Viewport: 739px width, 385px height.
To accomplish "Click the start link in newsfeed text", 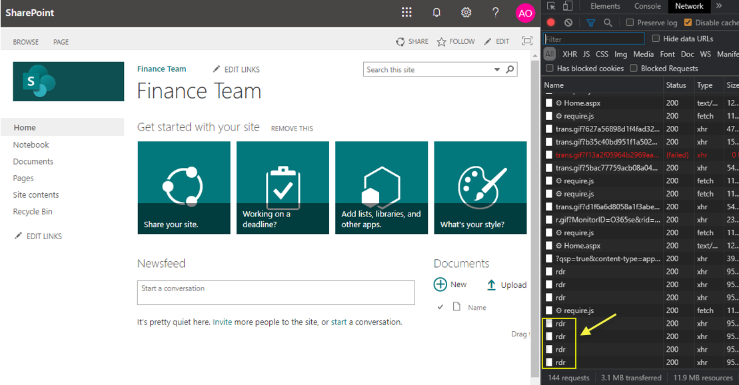I will tap(339, 322).
